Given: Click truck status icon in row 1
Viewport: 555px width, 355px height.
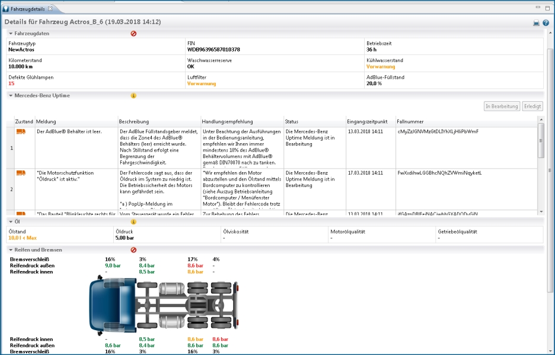Looking at the screenshot, I should (21, 131).
